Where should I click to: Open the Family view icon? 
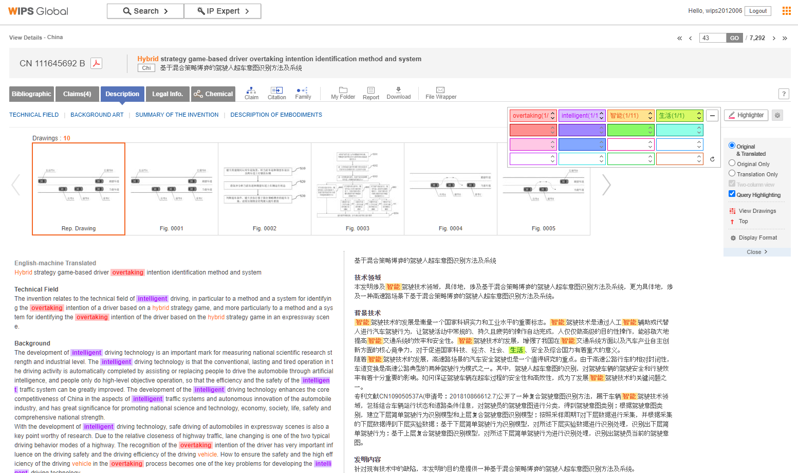303,93
